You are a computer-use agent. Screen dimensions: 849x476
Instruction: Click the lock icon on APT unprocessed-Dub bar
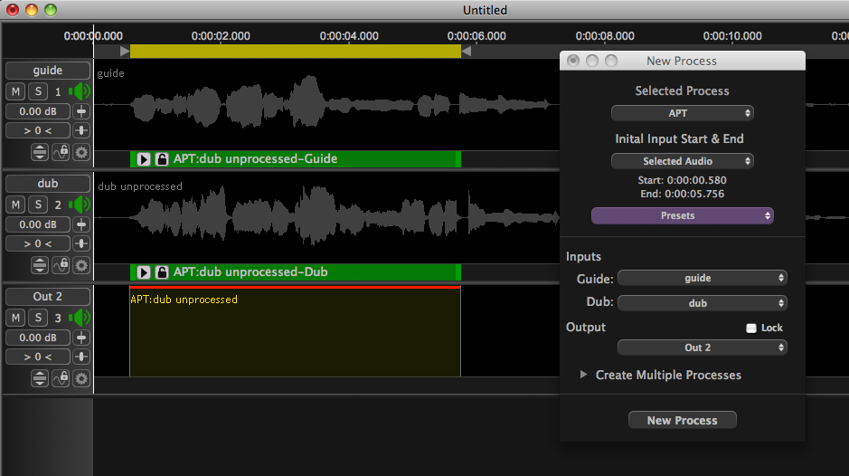(162, 272)
